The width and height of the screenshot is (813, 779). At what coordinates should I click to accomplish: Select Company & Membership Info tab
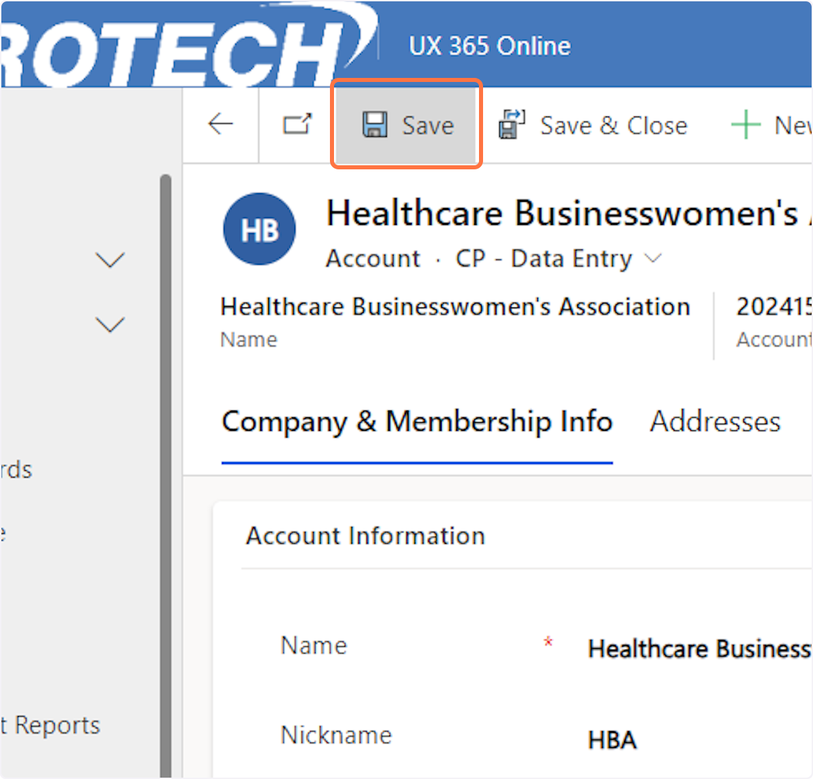(417, 422)
